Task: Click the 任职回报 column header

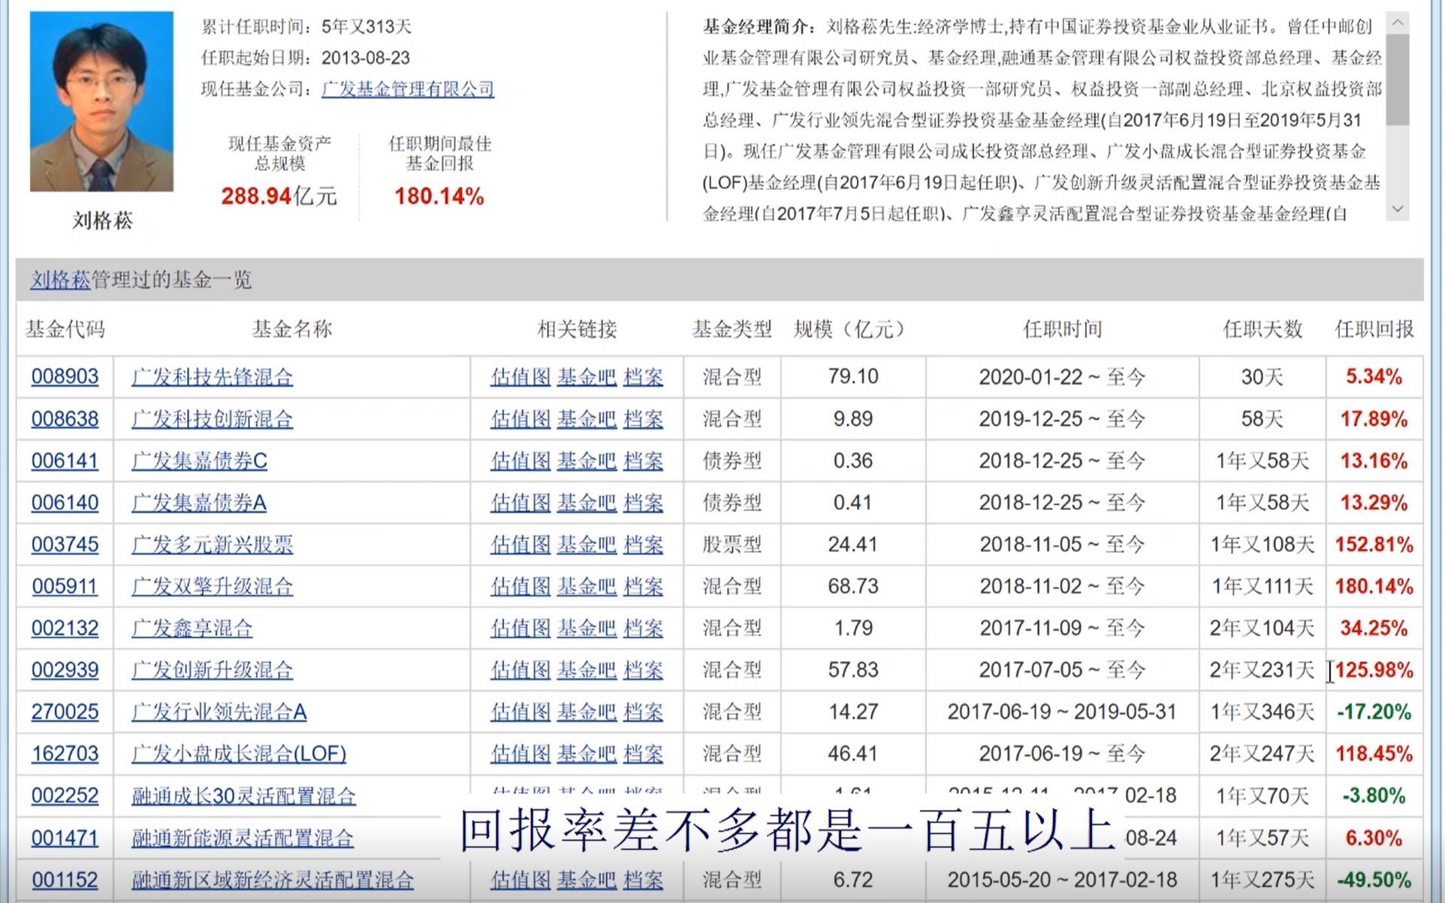Action: (1374, 329)
